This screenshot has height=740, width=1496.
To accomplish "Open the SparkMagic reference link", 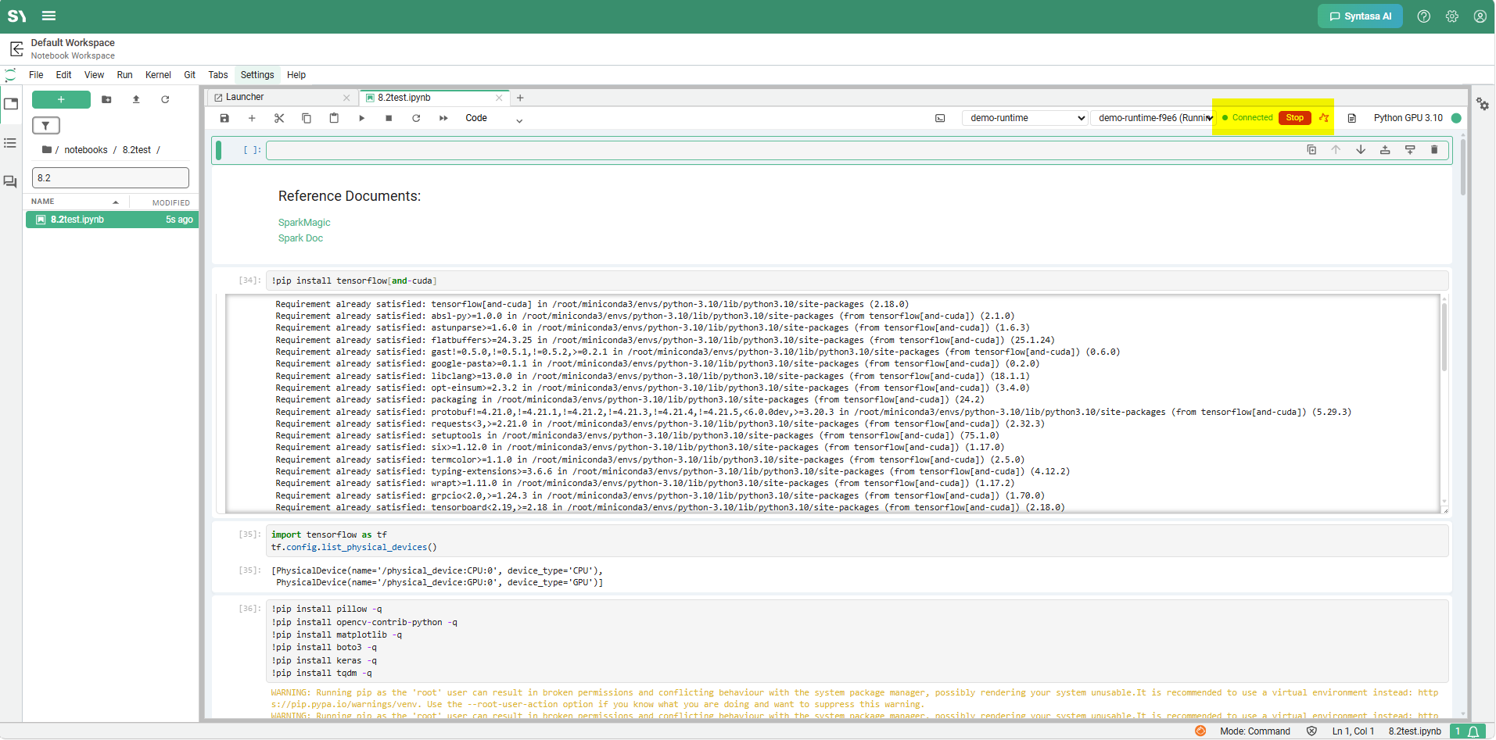I will point(304,223).
